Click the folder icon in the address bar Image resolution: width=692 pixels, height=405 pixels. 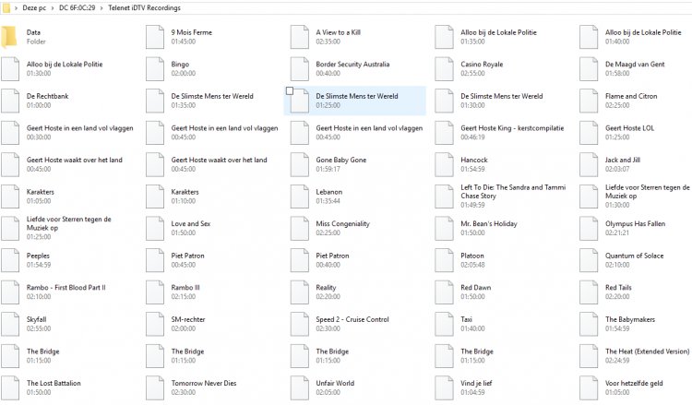click(8, 8)
